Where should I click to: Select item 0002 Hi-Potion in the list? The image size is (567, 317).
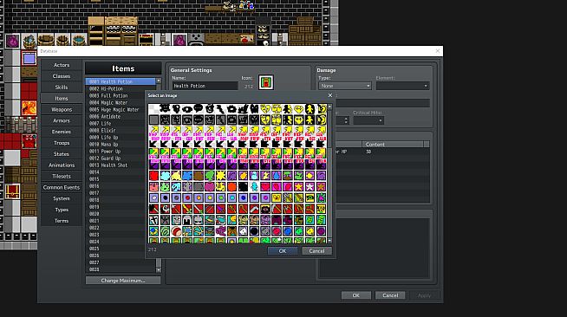(121, 89)
